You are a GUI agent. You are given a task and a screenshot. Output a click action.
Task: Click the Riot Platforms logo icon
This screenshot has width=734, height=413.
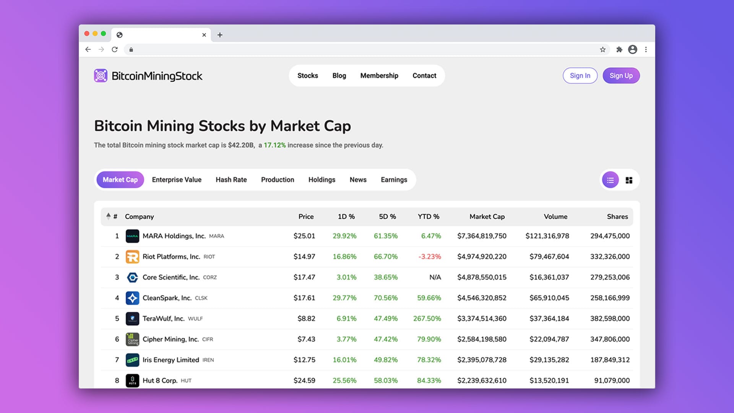pyautogui.click(x=133, y=257)
